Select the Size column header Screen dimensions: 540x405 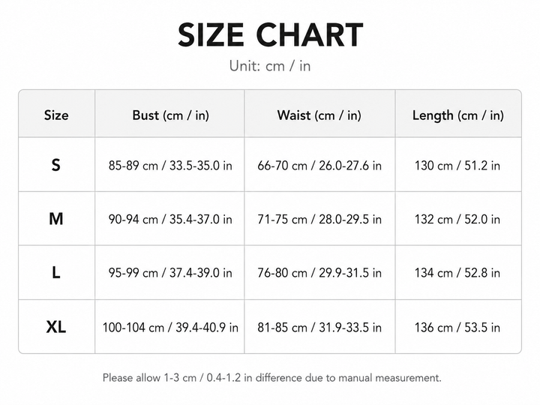(x=56, y=115)
